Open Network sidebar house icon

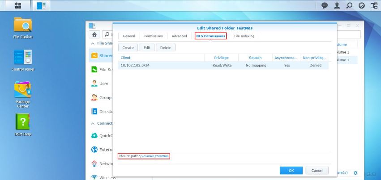pyautogui.click(x=94, y=163)
